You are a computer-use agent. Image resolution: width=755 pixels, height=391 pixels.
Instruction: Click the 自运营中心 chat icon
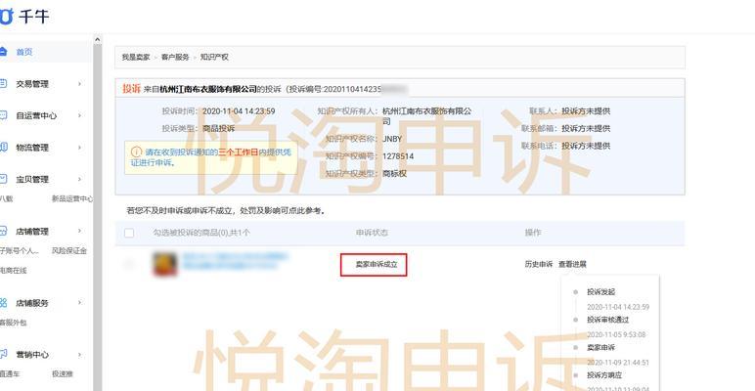[3, 115]
